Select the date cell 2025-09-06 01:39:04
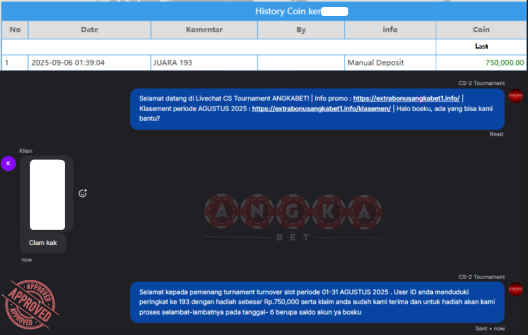Screen dimensions: 528x335 click(x=90, y=63)
